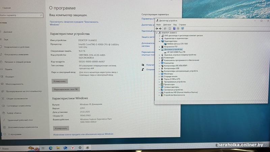Expand the DVD-дисководы chevron
The height and width of the screenshot is (152, 270).
coord(159,36)
